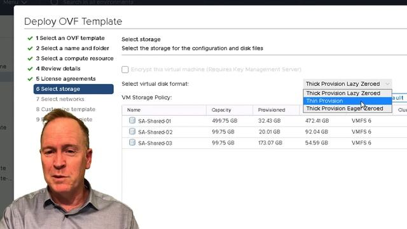The image size is (407, 229).
Task: Select Thin Provision disk format option
Action: click(x=347, y=101)
